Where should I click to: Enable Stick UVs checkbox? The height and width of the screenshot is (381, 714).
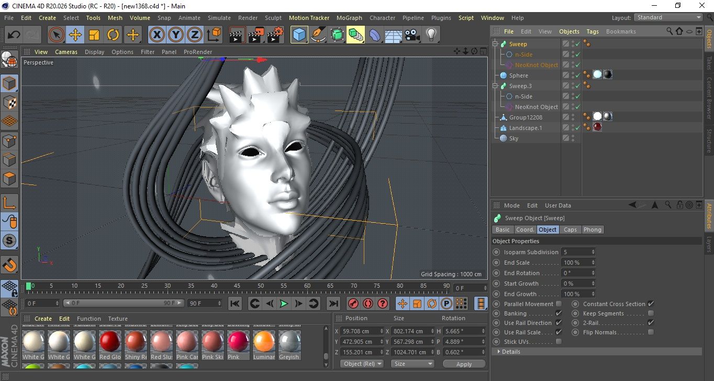pyautogui.click(x=559, y=342)
